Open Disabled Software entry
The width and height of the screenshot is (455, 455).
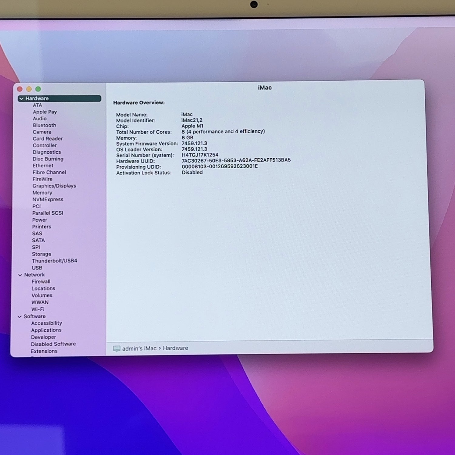click(53, 344)
